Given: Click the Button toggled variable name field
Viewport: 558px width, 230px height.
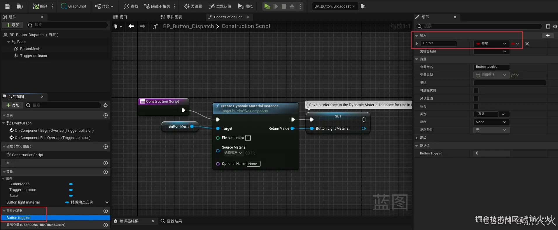Looking at the screenshot, I should (x=491, y=67).
